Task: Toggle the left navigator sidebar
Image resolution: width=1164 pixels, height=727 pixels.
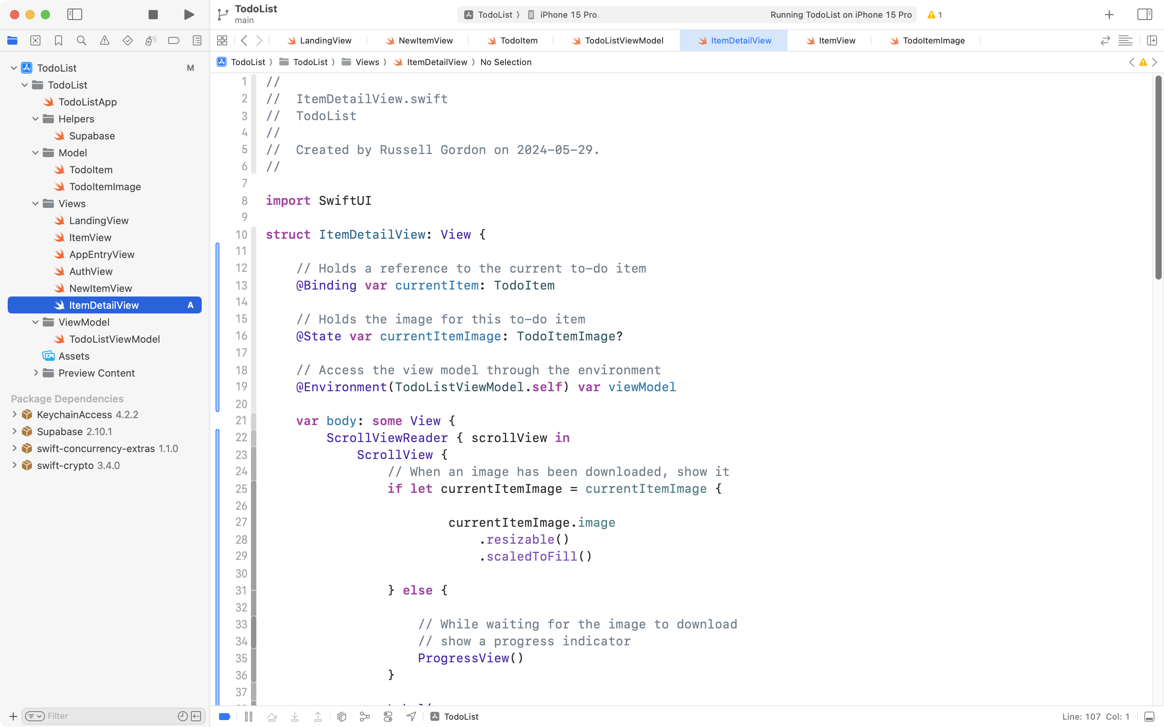Action: tap(75, 14)
